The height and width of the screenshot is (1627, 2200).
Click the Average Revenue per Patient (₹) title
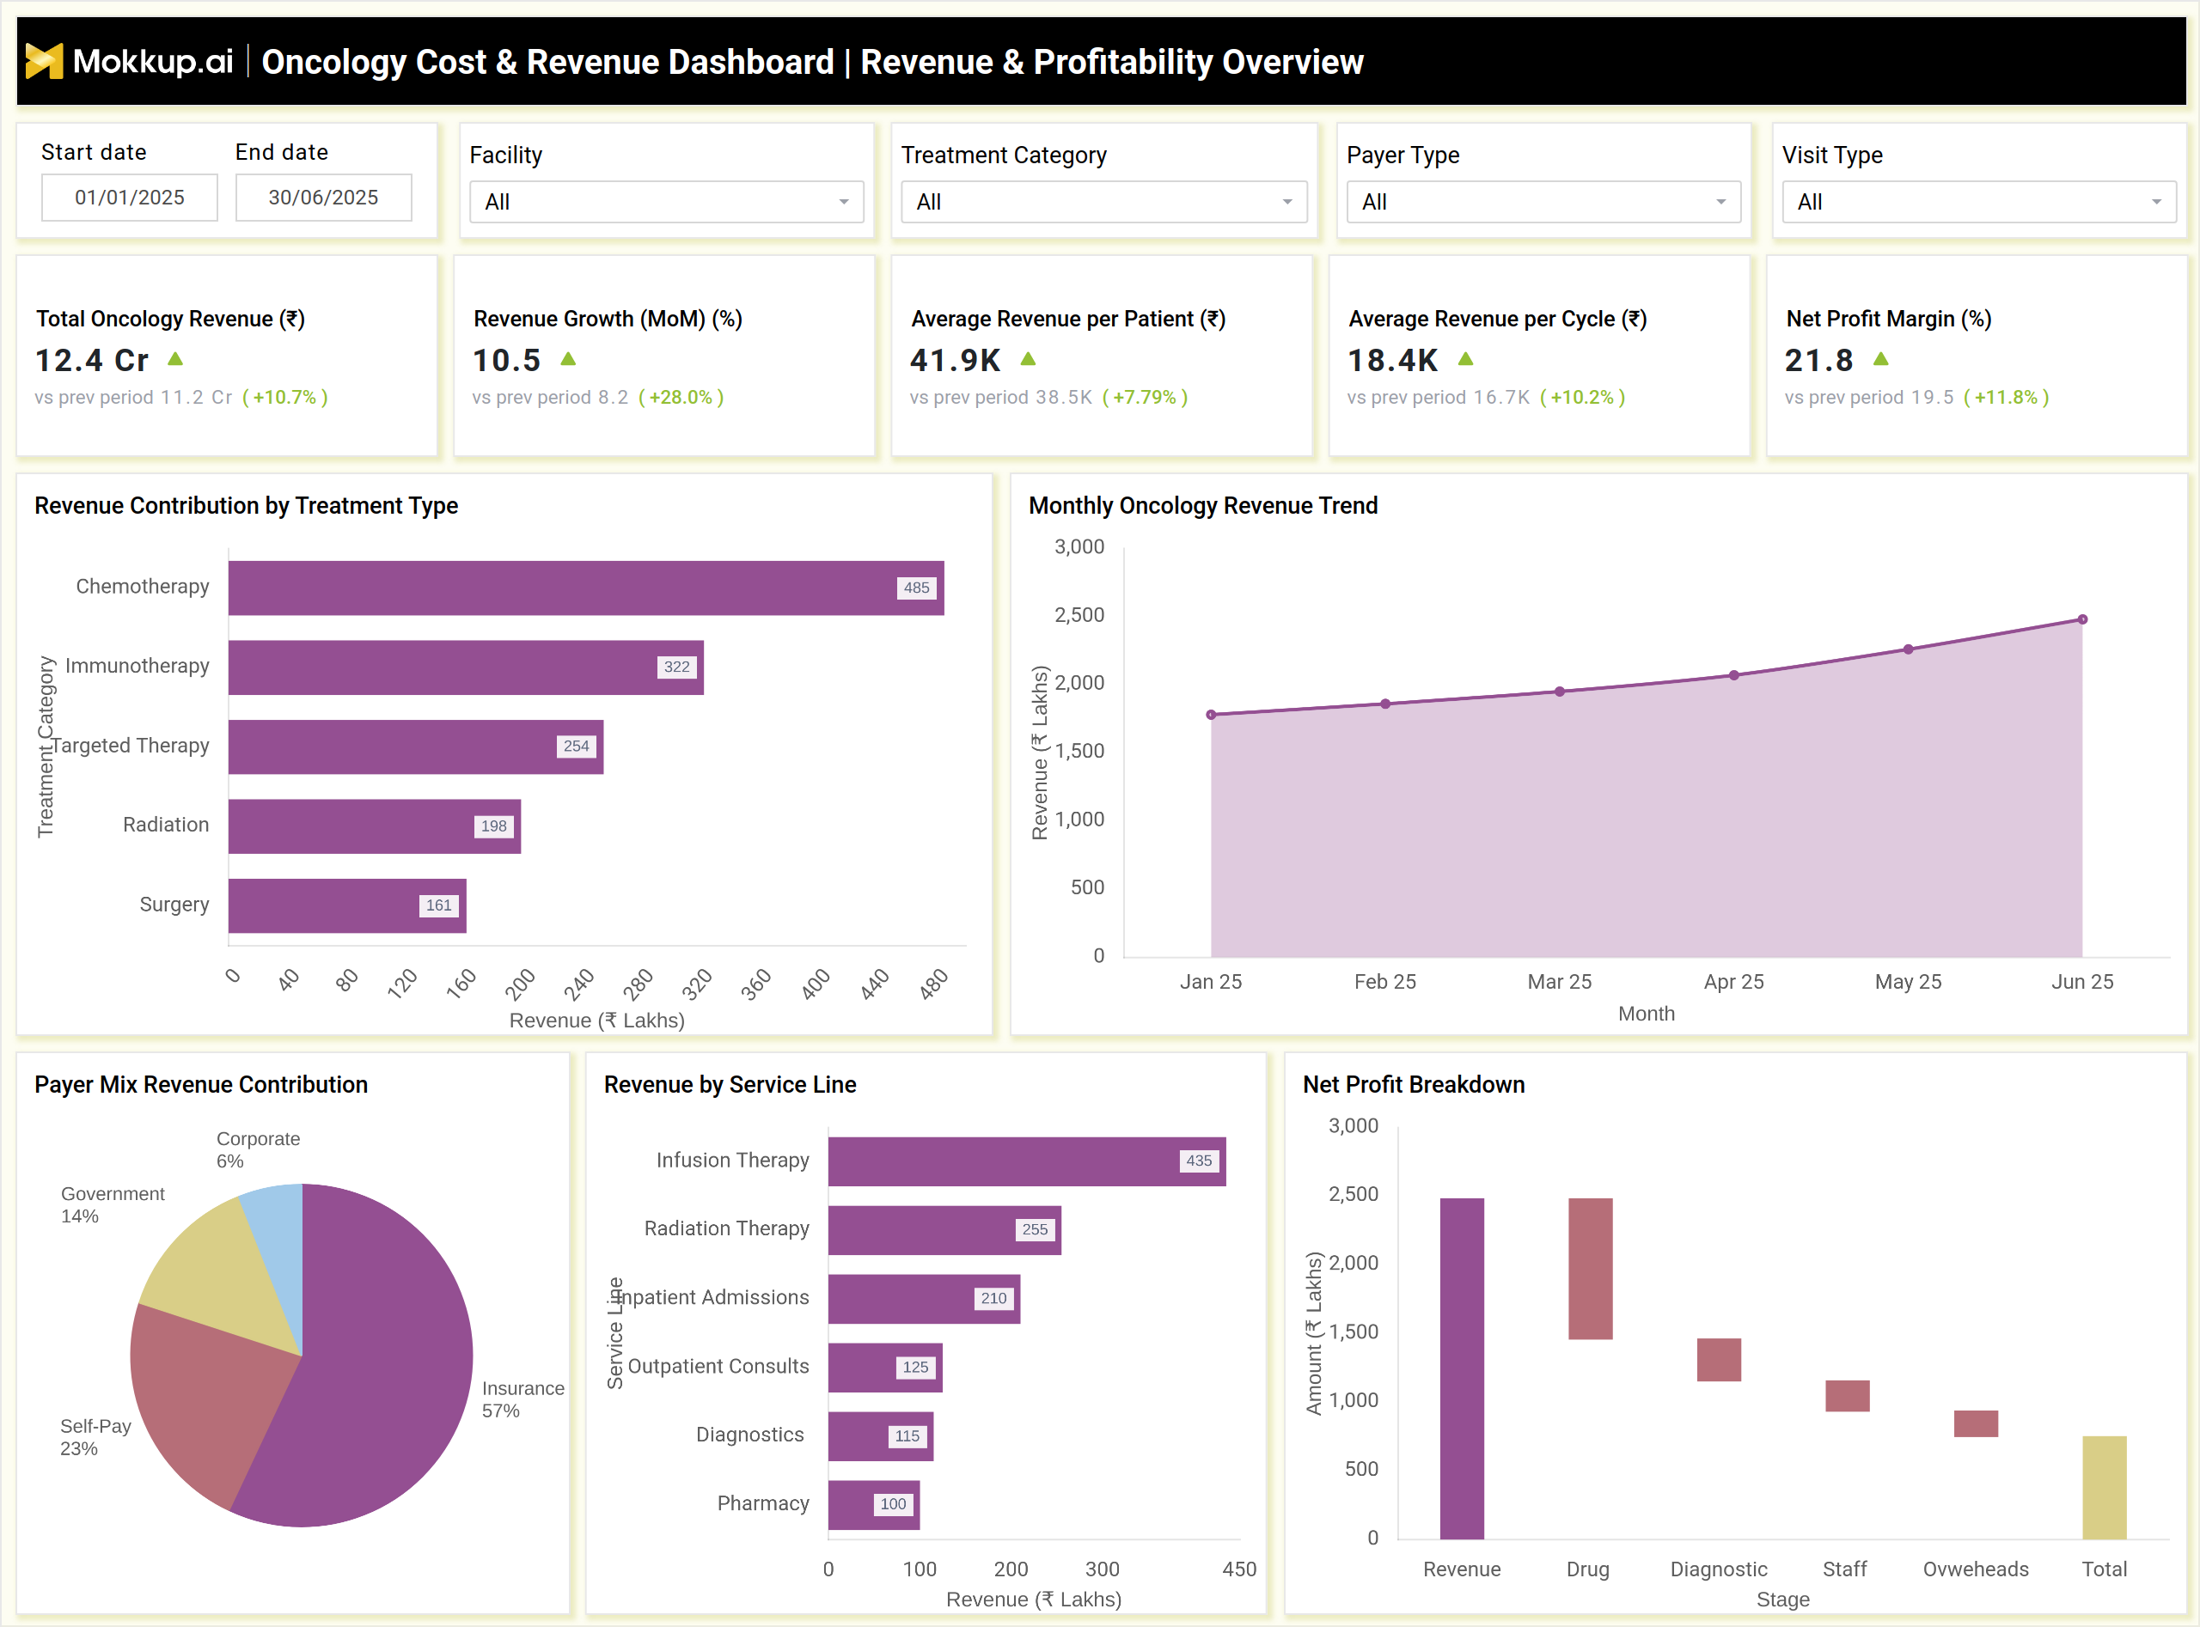[x=1069, y=319]
